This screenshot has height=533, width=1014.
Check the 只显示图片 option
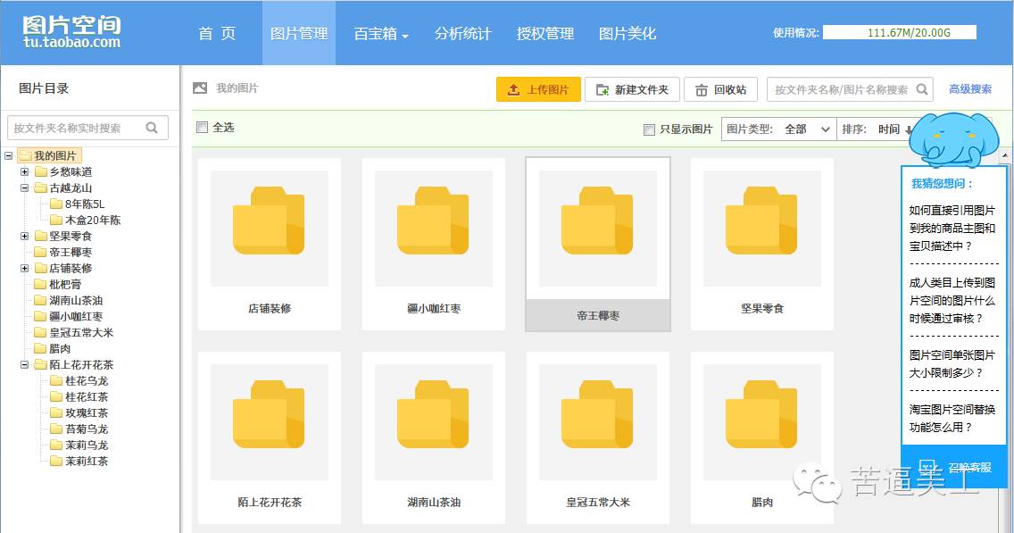coord(648,129)
